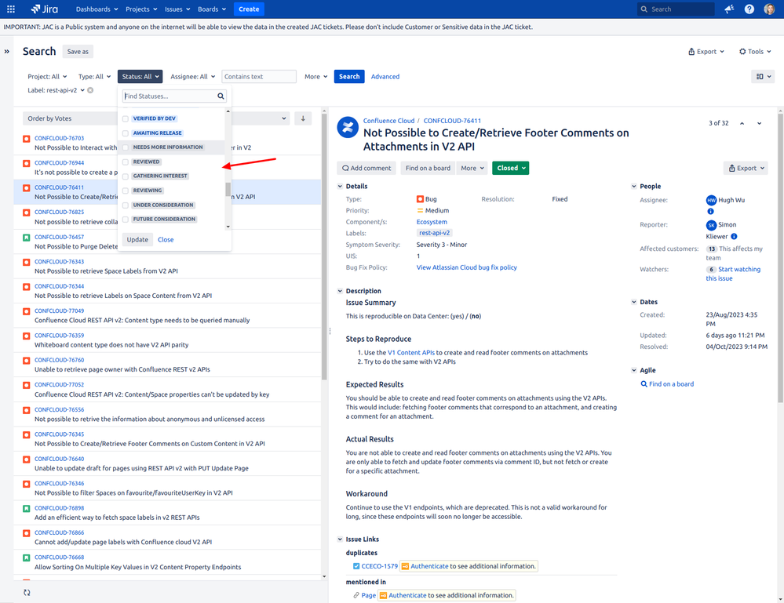Close the Status: All dropdown

[x=140, y=76]
